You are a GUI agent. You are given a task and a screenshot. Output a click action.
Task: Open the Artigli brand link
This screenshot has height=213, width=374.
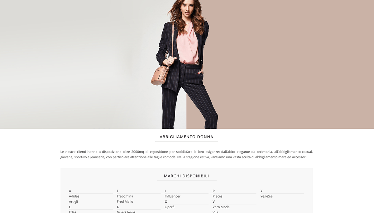74,201
